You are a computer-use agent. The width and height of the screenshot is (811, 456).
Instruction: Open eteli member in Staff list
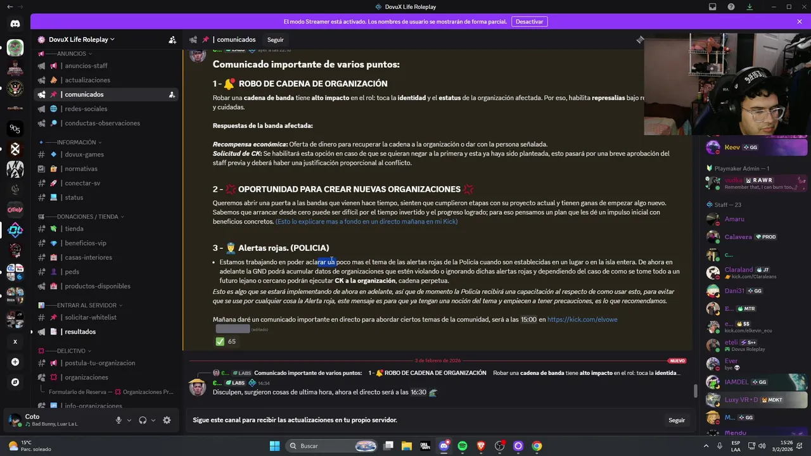click(x=757, y=345)
